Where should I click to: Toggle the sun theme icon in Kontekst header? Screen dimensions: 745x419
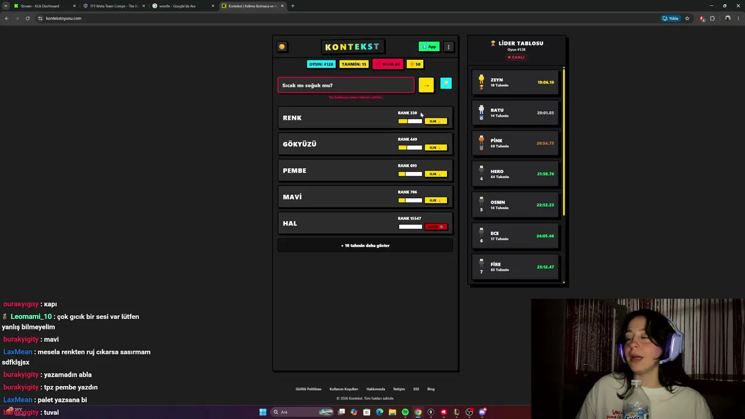coord(282,47)
